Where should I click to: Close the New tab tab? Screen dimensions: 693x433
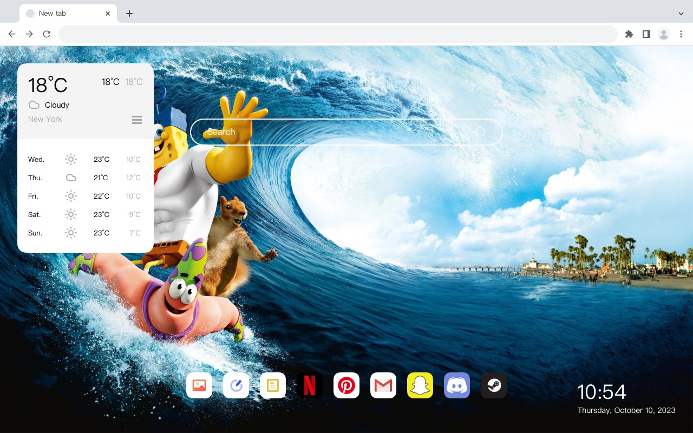[108, 14]
